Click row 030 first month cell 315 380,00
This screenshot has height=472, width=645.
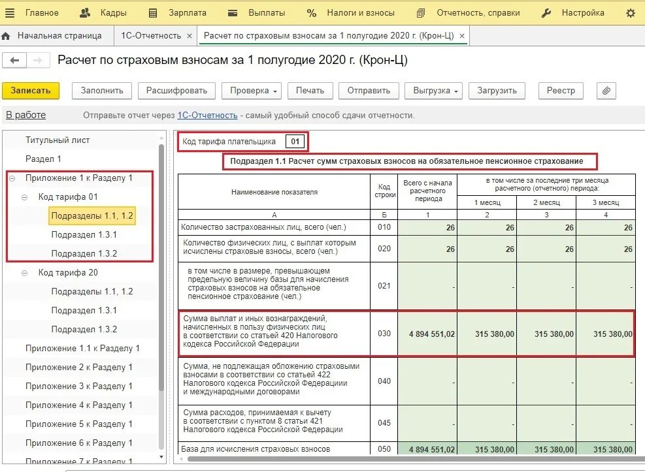[x=487, y=334]
